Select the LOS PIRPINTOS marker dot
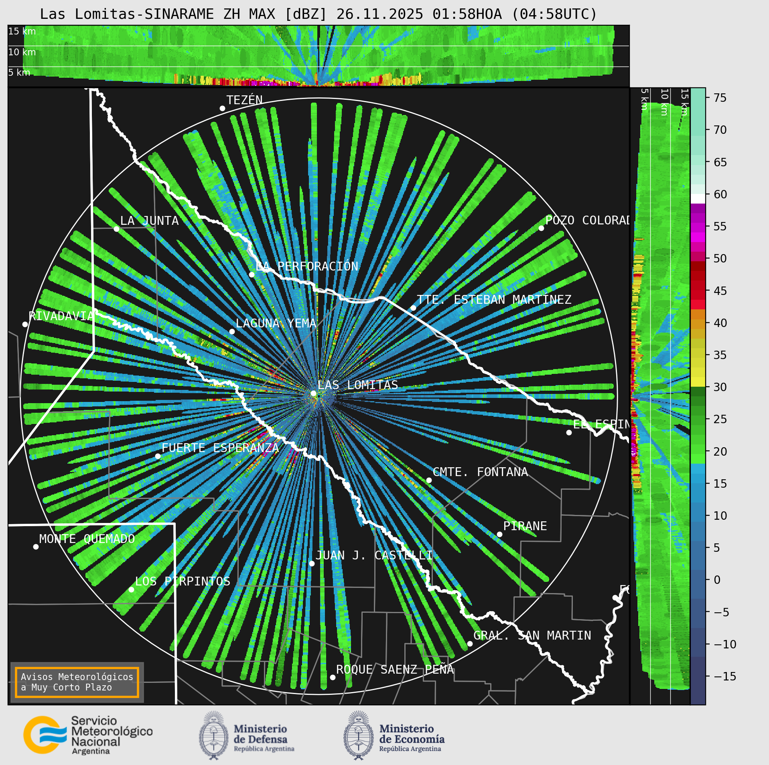This screenshot has width=769, height=765. tap(131, 589)
